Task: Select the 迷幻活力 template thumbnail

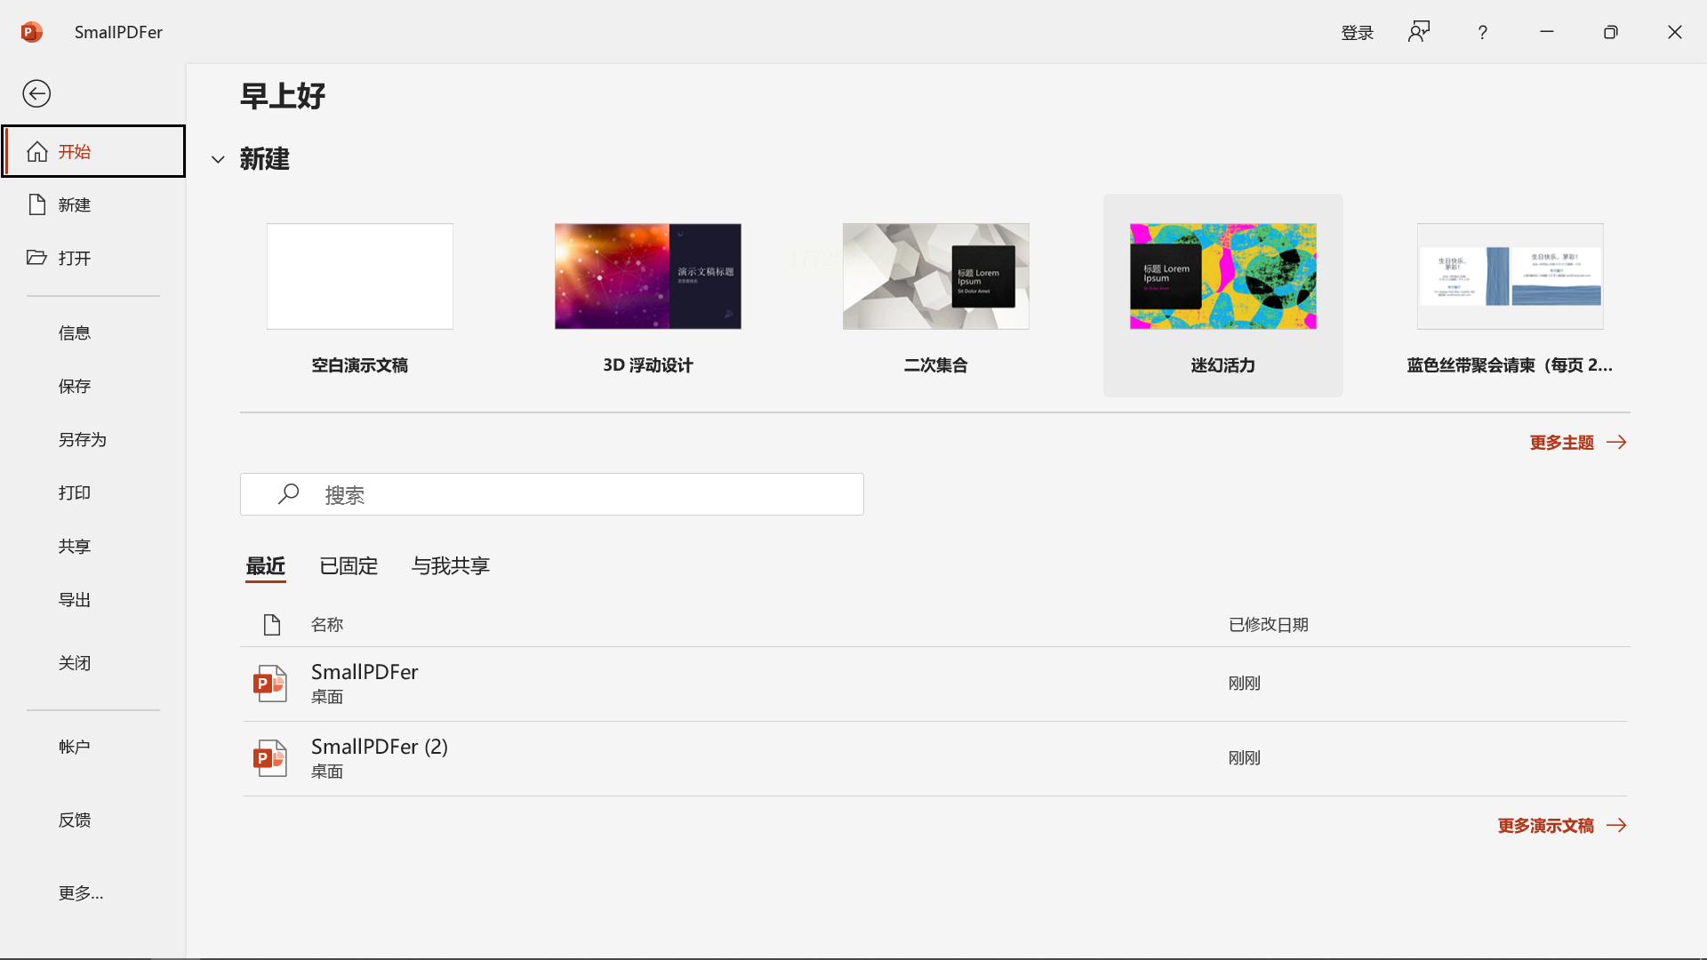Action: [1222, 276]
